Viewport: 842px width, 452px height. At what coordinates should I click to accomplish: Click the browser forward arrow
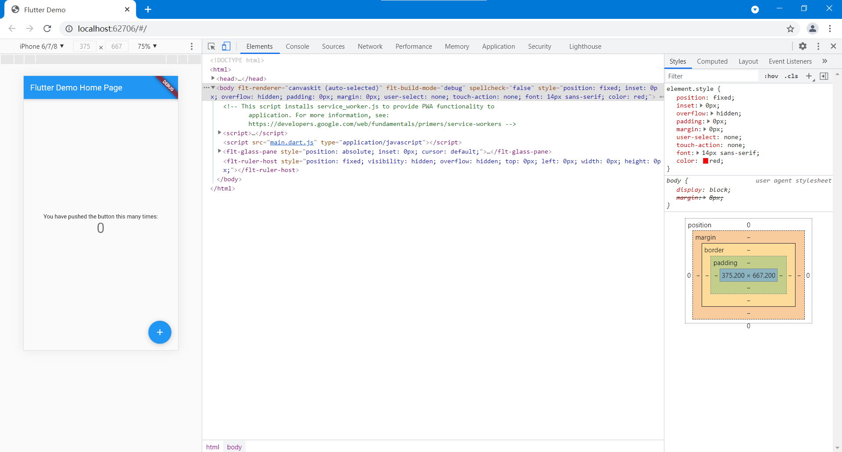point(29,29)
